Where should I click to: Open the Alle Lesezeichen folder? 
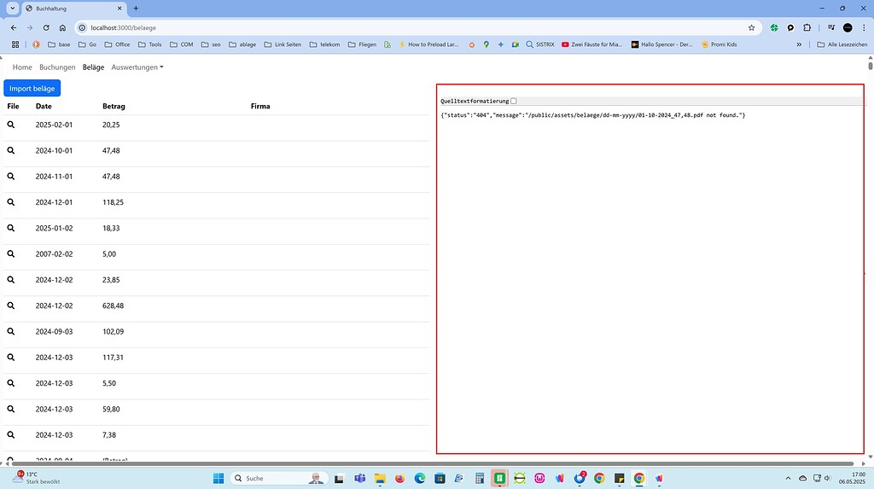[x=842, y=44]
